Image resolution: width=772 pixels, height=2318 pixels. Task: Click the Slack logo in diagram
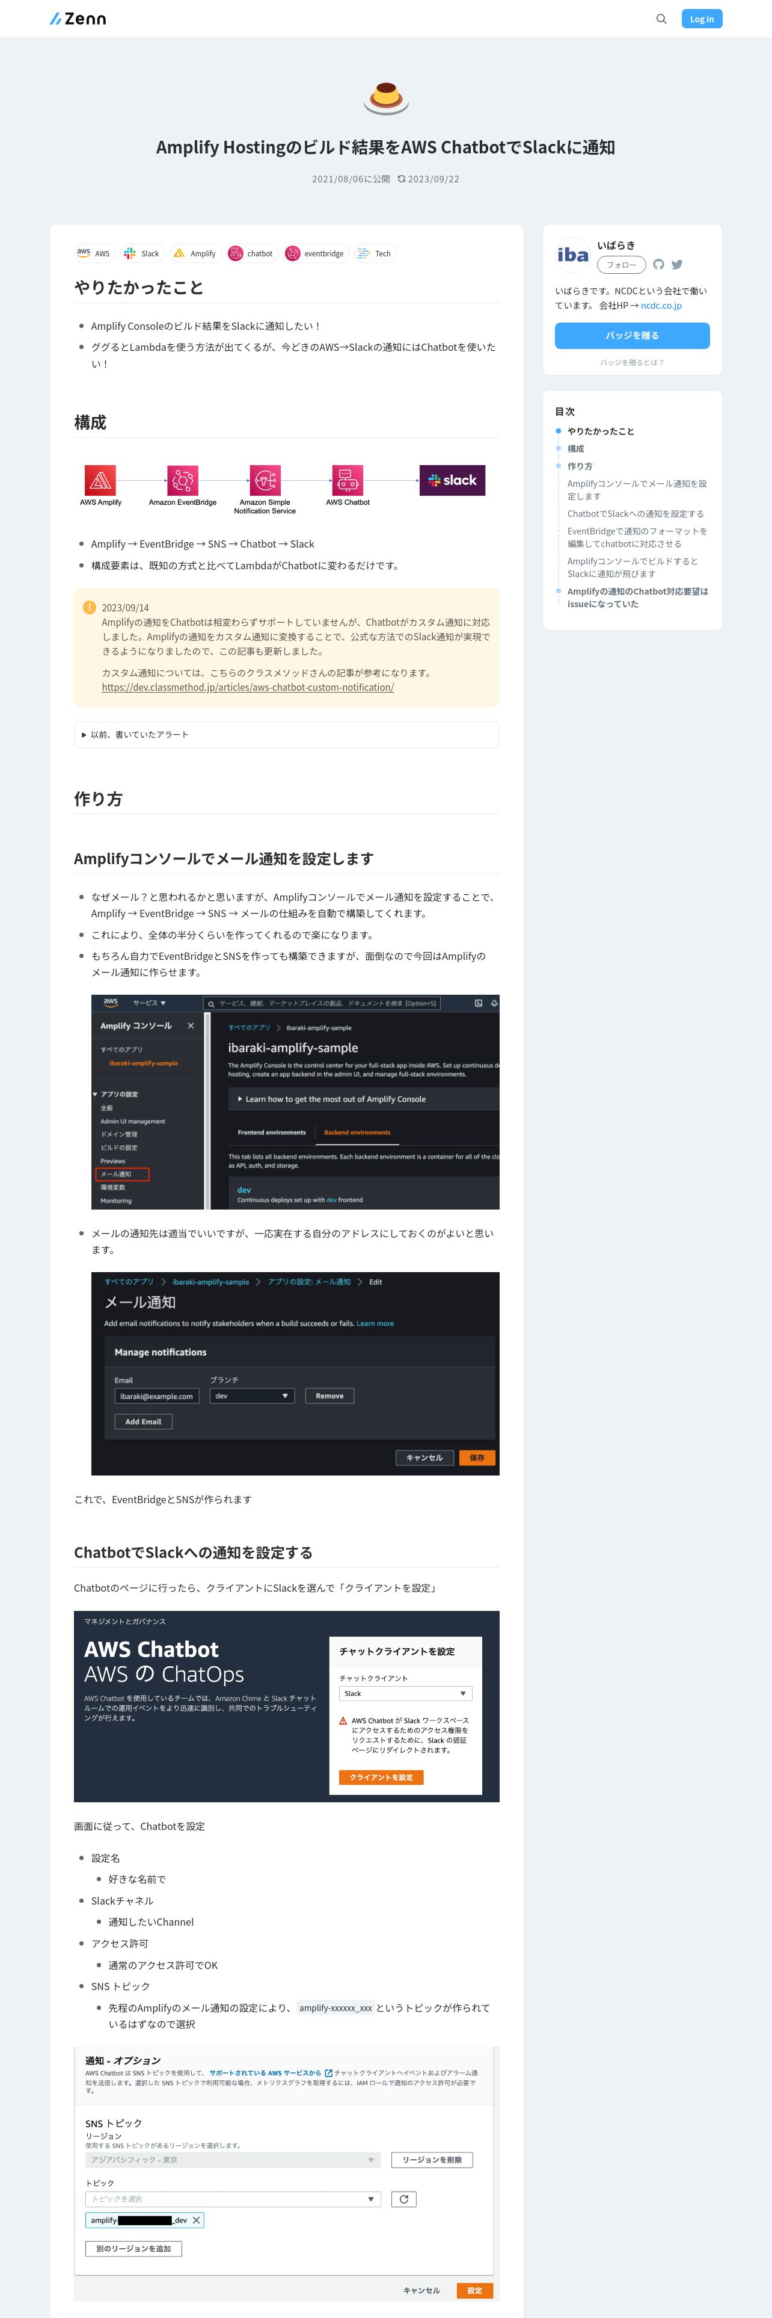(x=452, y=481)
